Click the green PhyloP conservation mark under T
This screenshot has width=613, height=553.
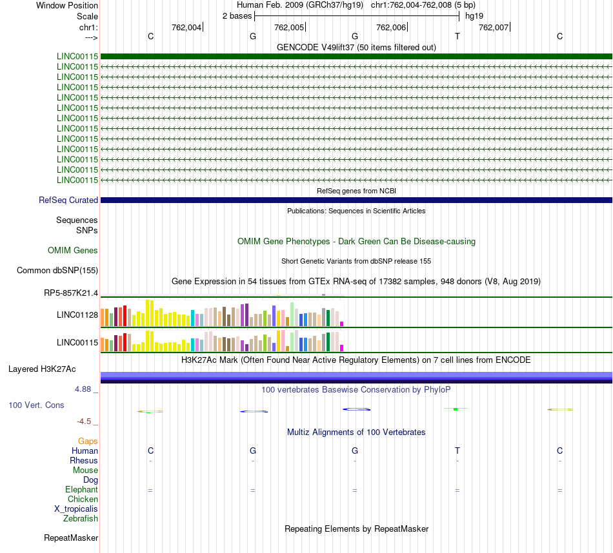[x=456, y=409]
